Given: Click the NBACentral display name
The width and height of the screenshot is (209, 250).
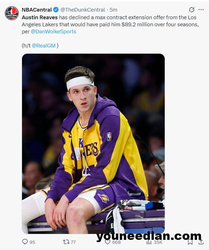Looking at the screenshot, I should [37, 10].
